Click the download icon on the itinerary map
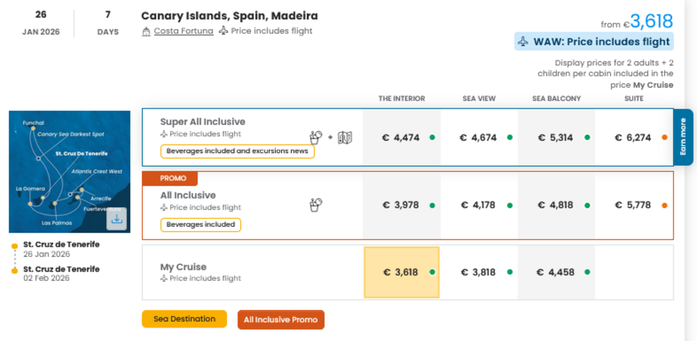This screenshot has width=697, height=341. tap(117, 219)
